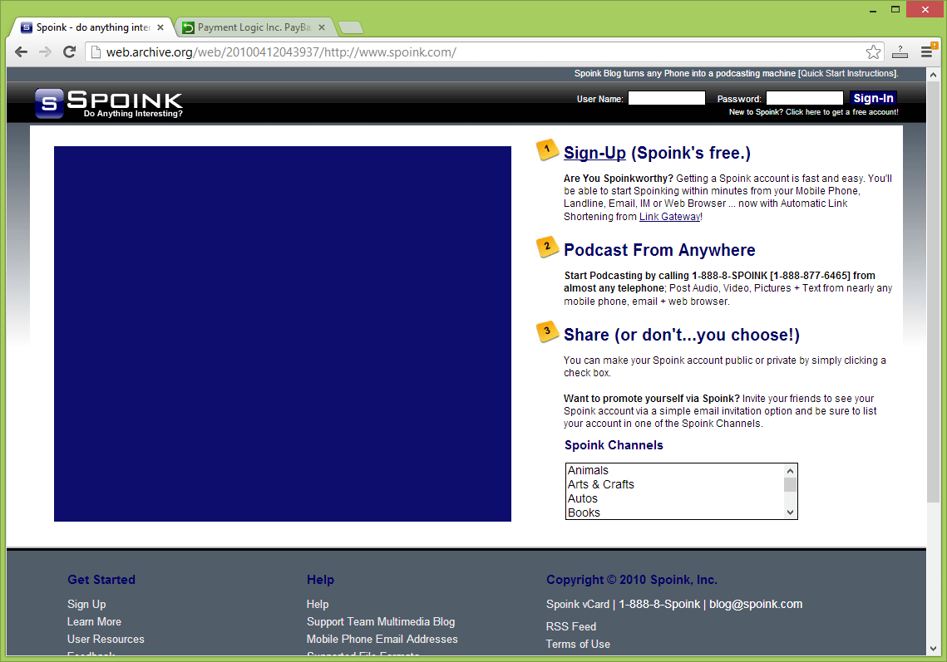Click the Sign-In button
The width and height of the screenshot is (947, 662).
pos(873,98)
